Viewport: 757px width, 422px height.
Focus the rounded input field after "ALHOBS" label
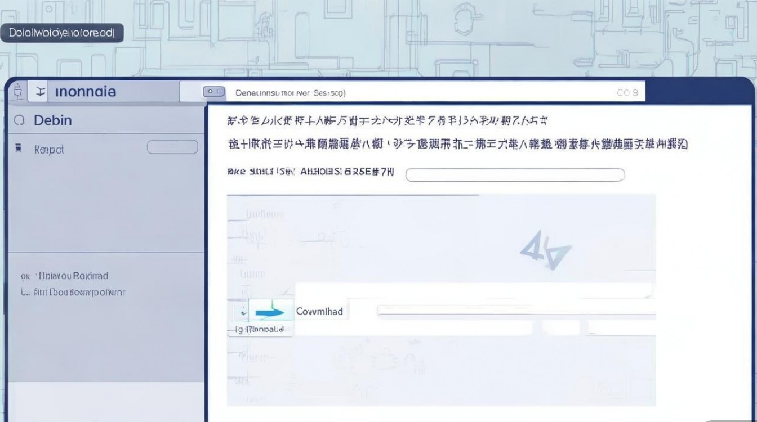(x=515, y=174)
